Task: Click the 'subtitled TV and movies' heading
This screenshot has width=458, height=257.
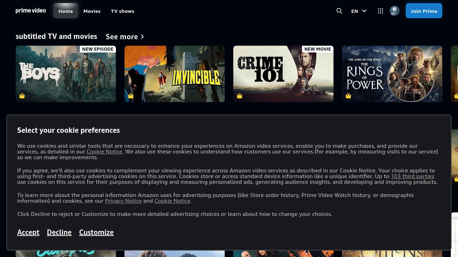Action: 57,36
